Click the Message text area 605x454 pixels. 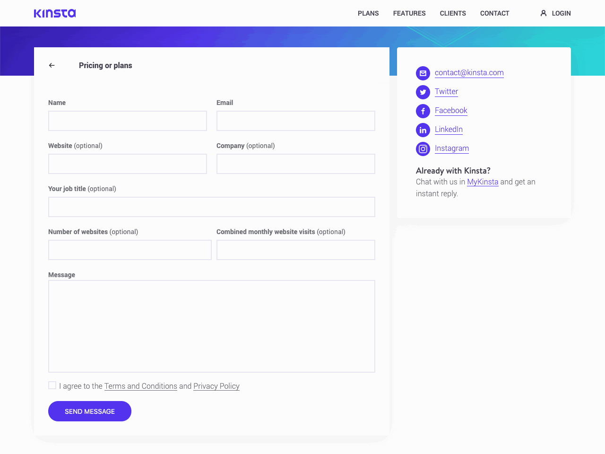pyautogui.click(x=211, y=326)
